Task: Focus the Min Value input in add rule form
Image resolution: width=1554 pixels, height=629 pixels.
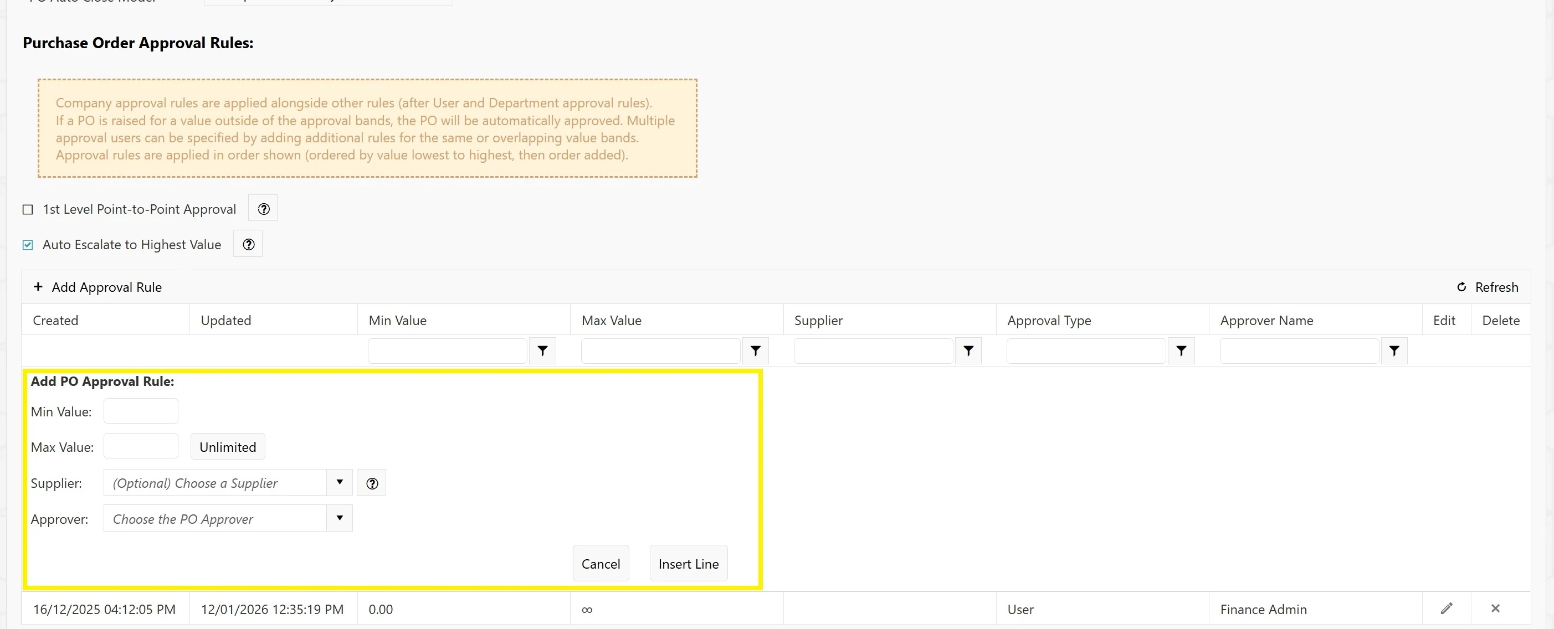Action: pyautogui.click(x=141, y=411)
